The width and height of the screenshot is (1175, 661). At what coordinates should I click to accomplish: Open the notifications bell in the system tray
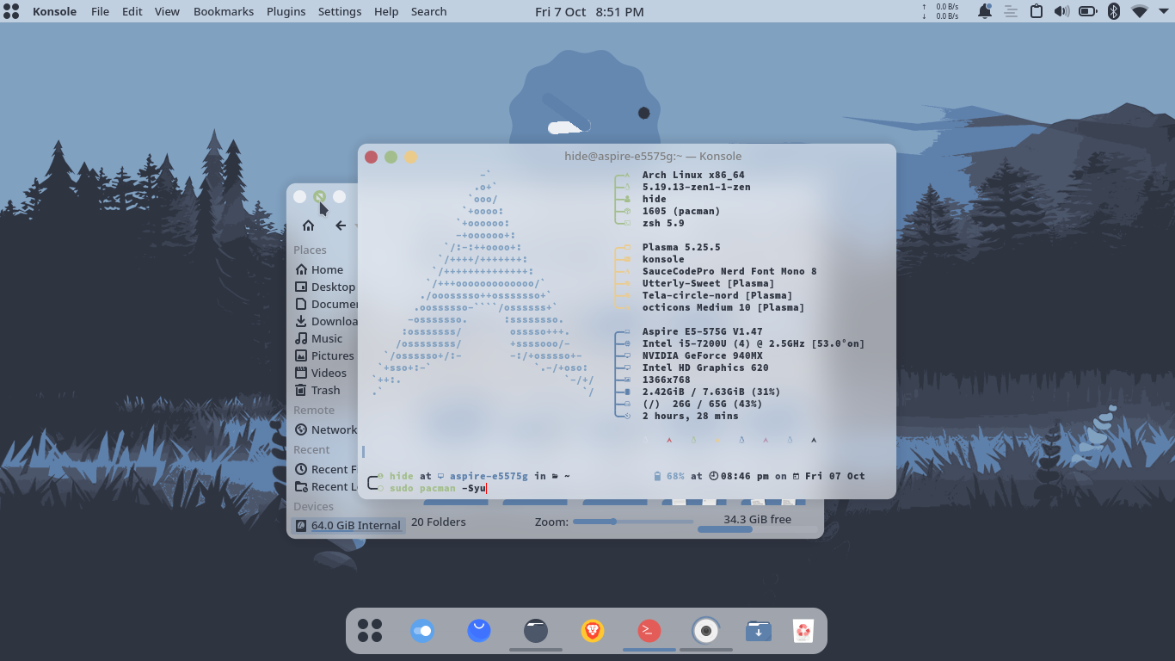click(984, 11)
